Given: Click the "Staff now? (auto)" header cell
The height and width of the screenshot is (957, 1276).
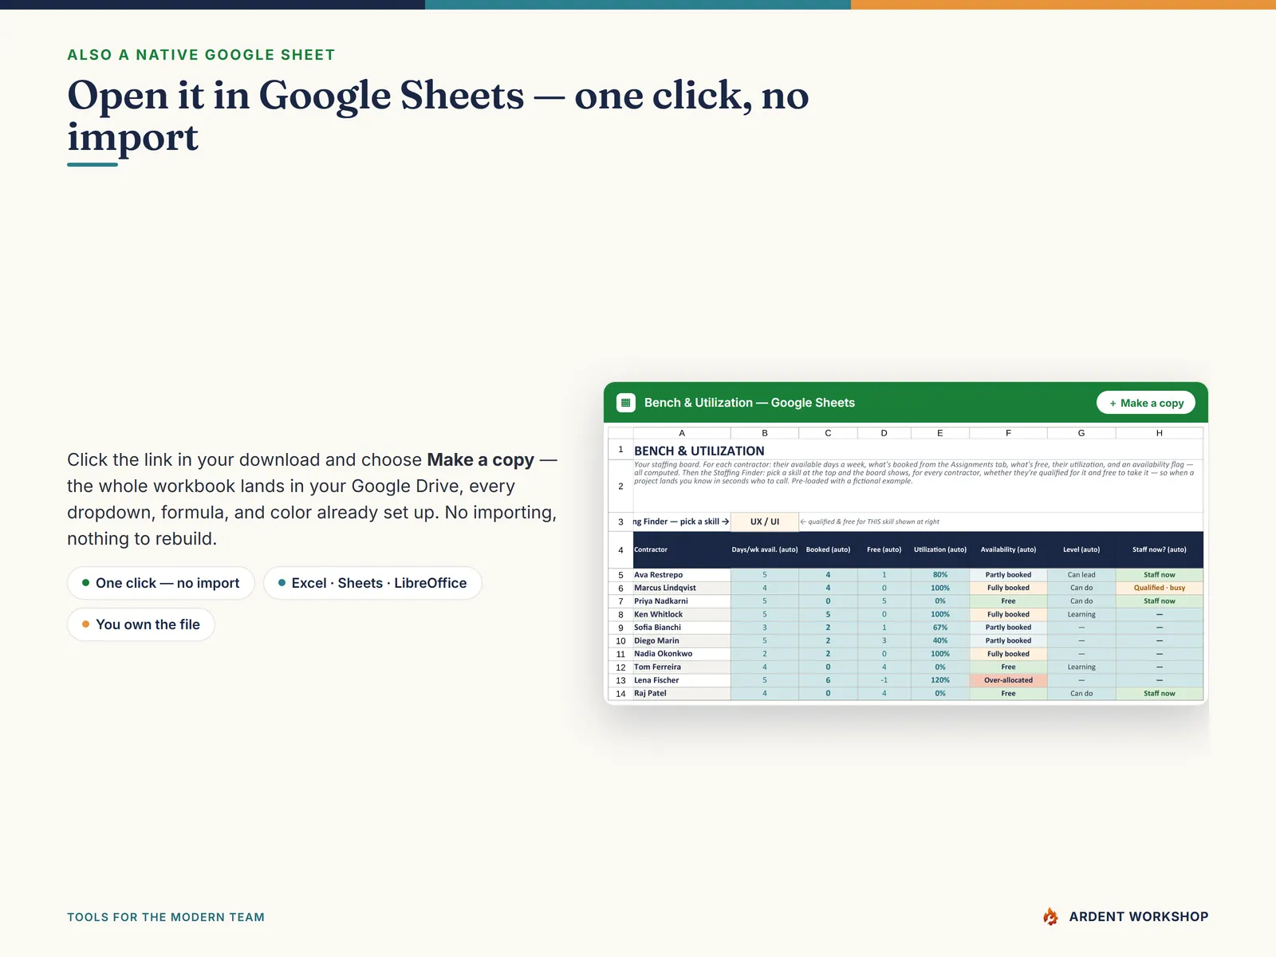Looking at the screenshot, I should (1160, 549).
